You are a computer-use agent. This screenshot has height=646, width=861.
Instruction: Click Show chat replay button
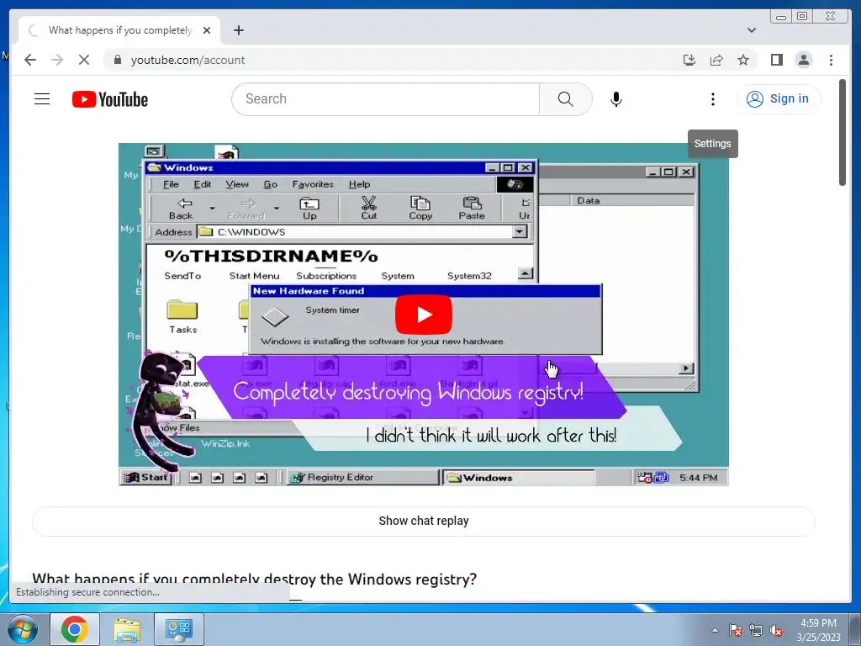click(x=424, y=521)
